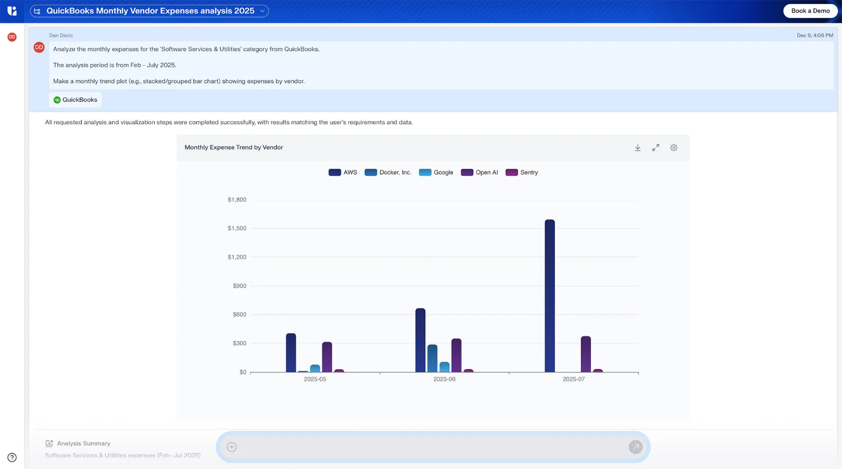This screenshot has width=842, height=469.
Task: Toggle the Google legend series
Action: [x=436, y=172]
